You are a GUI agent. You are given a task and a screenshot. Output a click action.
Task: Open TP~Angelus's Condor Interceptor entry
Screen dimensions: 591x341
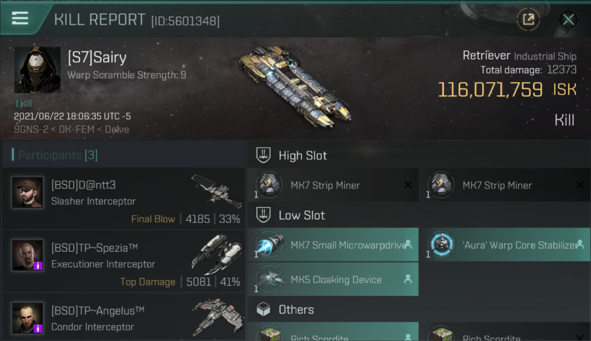point(124,317)
